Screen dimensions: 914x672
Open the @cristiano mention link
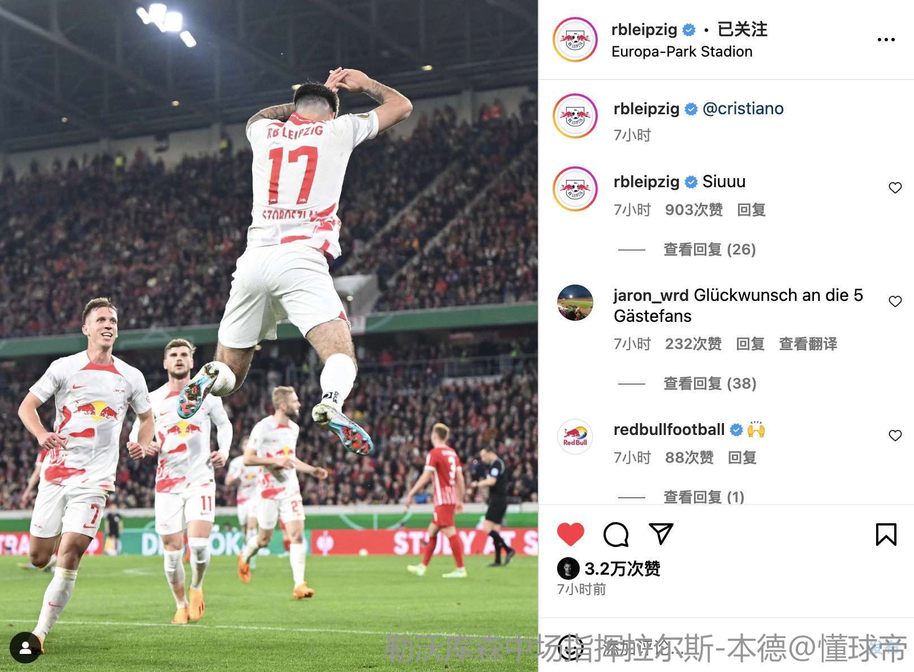tap(743, 109)
